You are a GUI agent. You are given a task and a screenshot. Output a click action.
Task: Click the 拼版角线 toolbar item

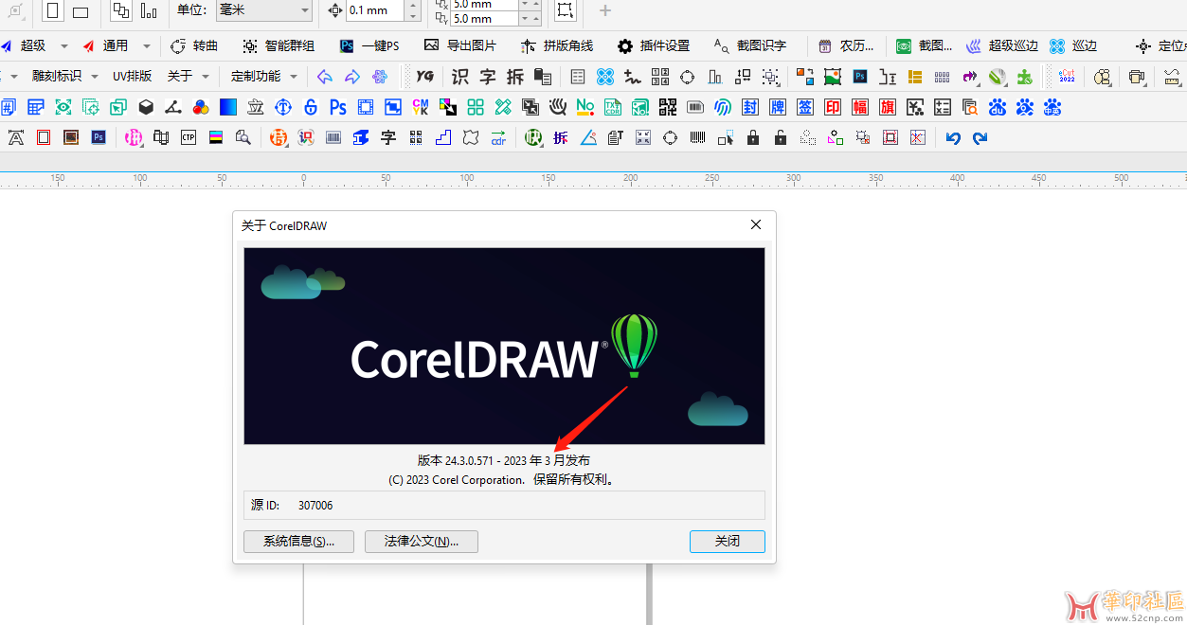(x=557, y=45)
